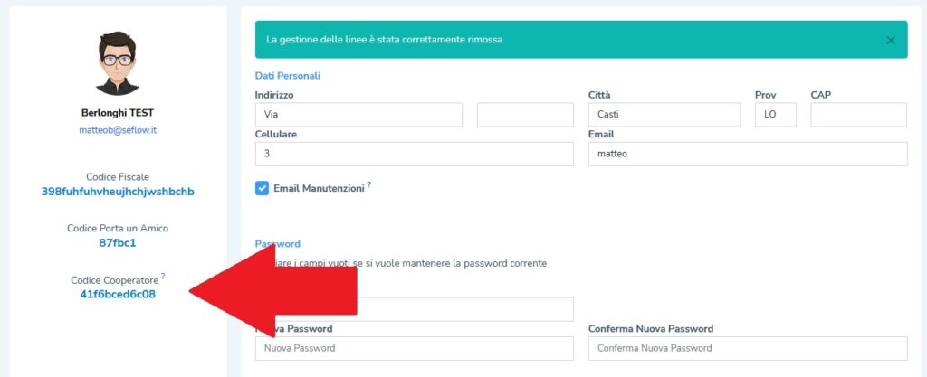Image resolution: width=927 pixels, height=377 pixels.
Task: Click the Codice Cooperatore help question mark
Action: pyautogui.click(x=163, y=276)
